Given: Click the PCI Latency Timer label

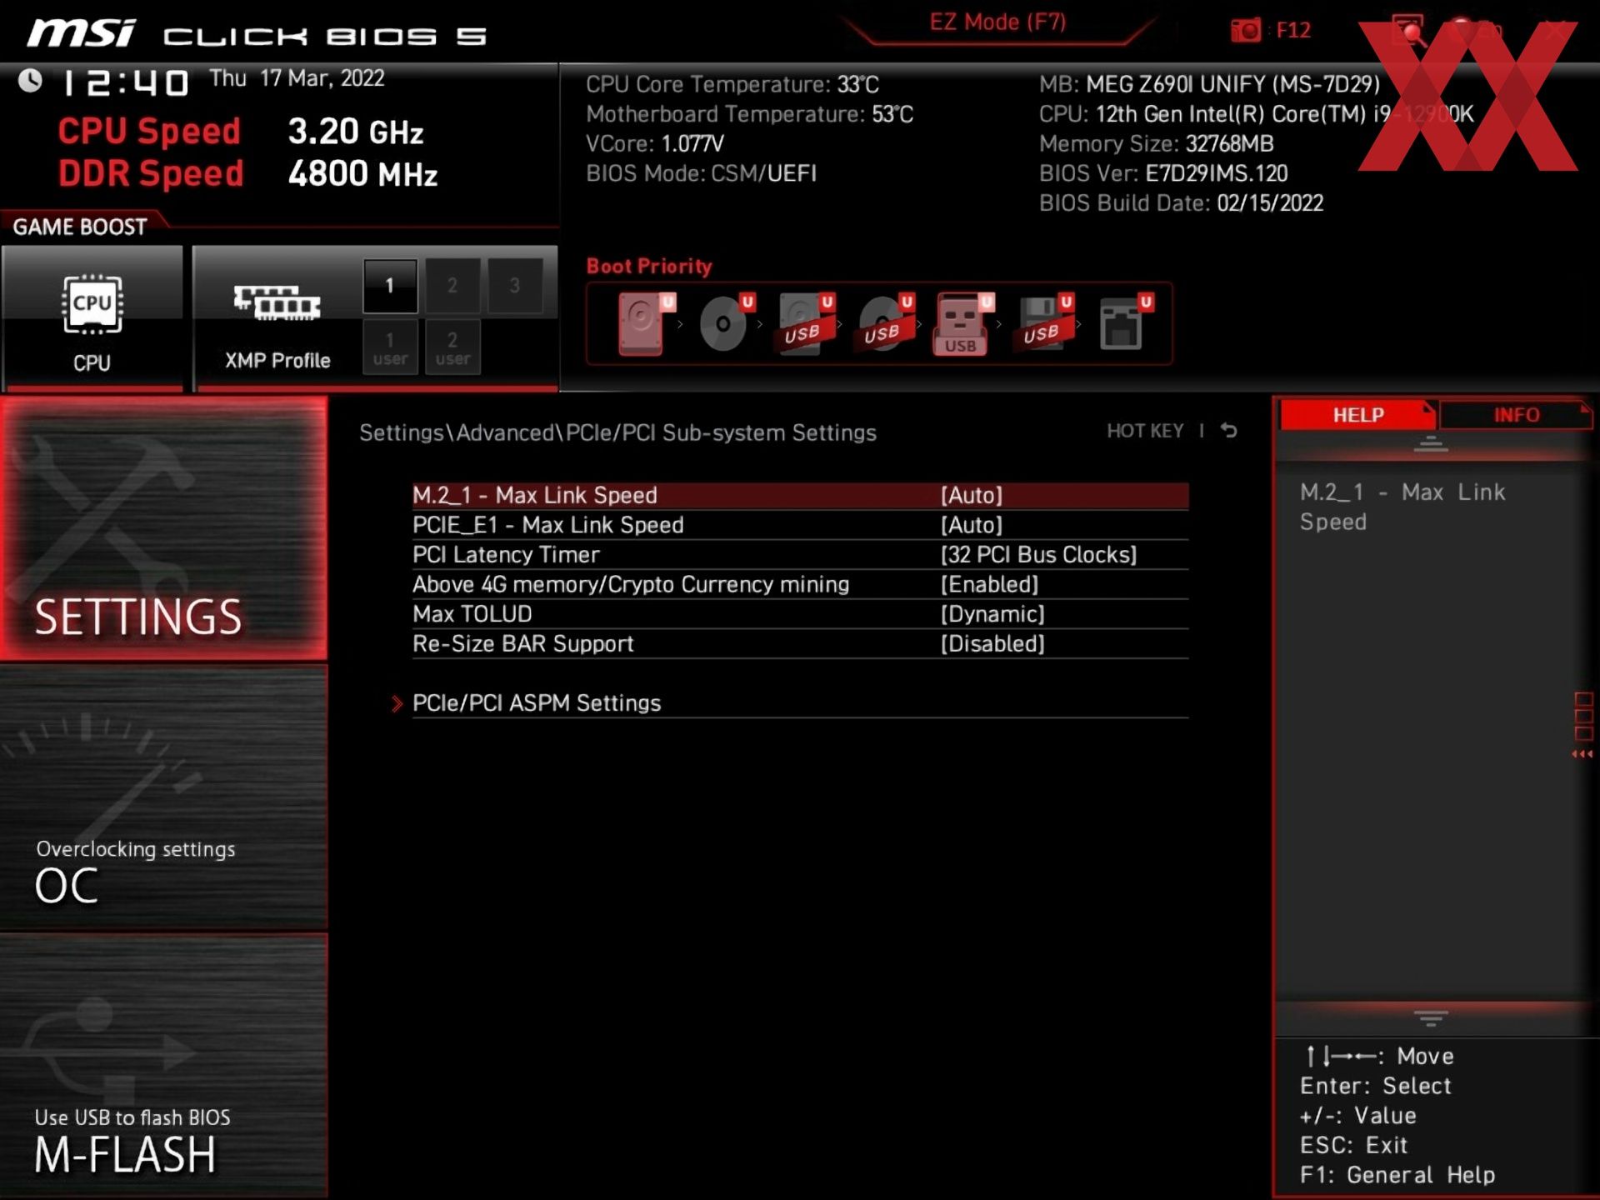Looking at the screenshot, I should click(x=506, y=555).
